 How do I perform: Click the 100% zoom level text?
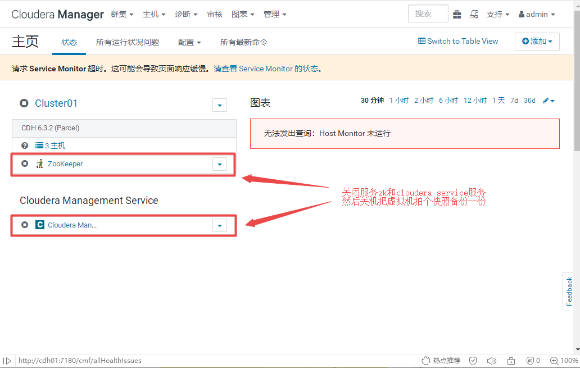coord(569,361)
